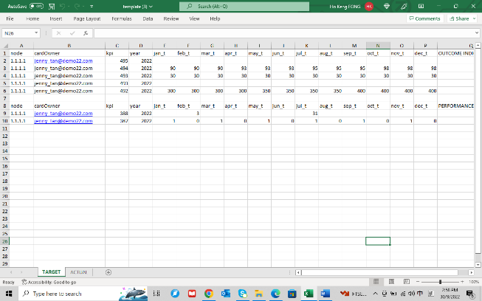
Task: Open Google Chrome from the taskbar
Action: click(x=209, y=293)
